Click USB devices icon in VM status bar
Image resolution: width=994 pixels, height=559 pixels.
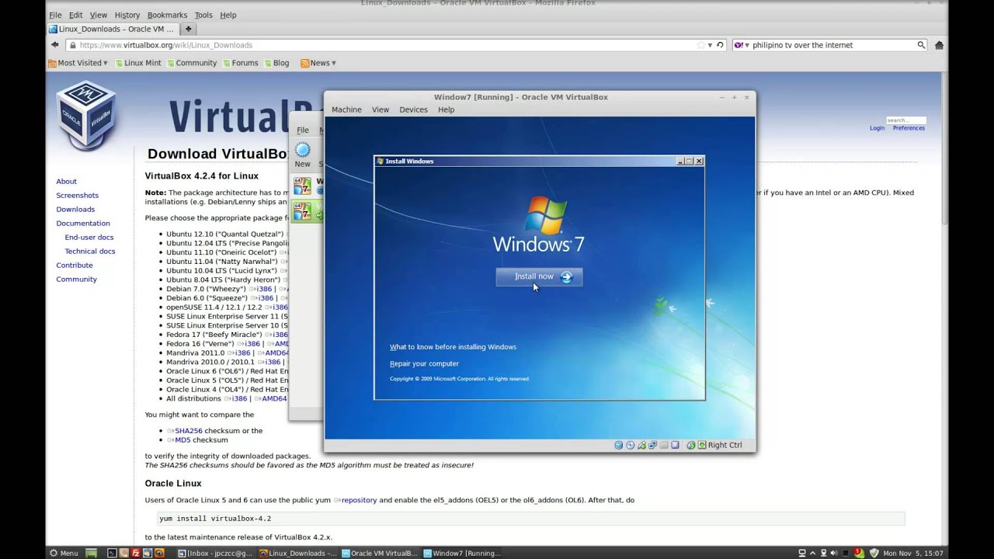[641, 445]
